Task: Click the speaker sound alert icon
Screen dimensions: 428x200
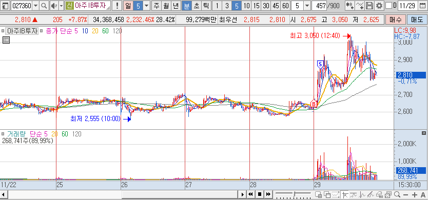Action: (54, 6)
